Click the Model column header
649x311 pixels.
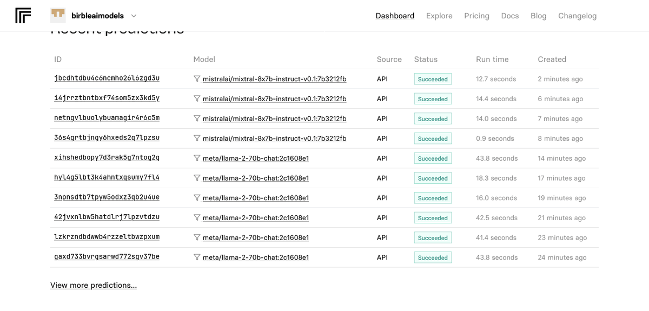[x=204, y=59]
